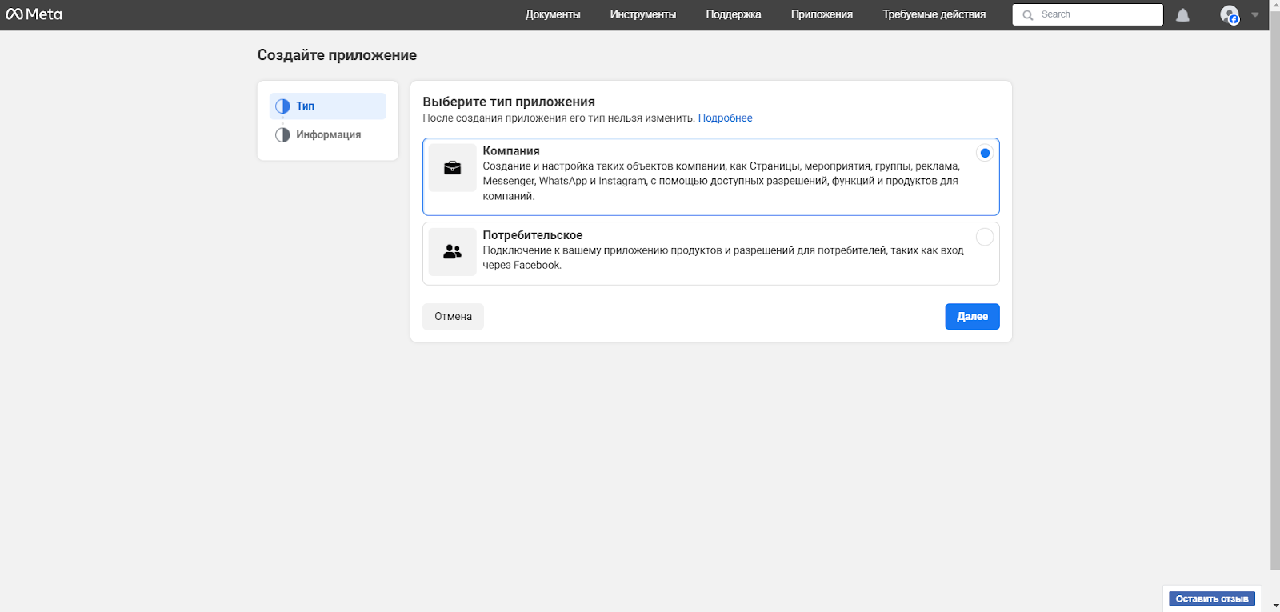The image size is (1280, 612).
Task: Click the Компания heading text
Action: [511, 150]
